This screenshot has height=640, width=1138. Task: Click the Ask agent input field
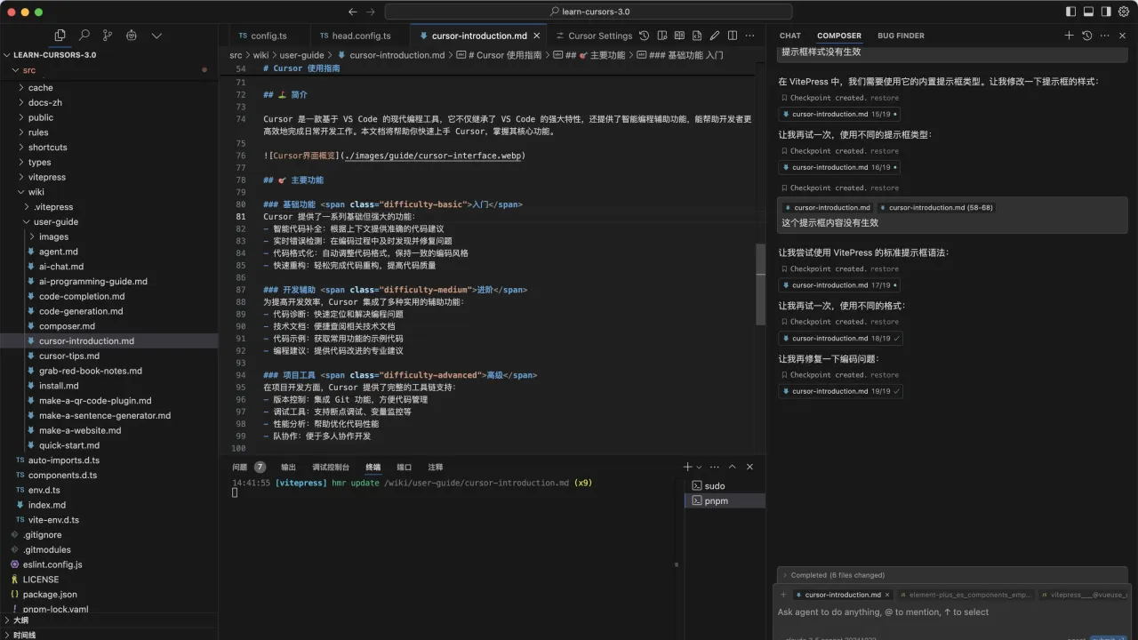point(952,612)
